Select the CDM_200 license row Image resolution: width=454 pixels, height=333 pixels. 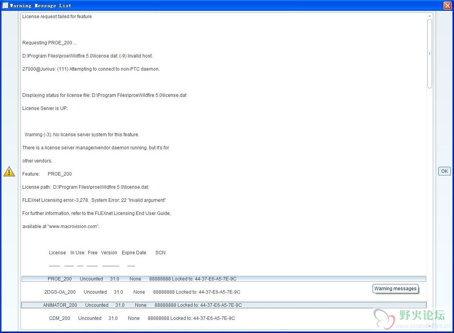[224, 318]
